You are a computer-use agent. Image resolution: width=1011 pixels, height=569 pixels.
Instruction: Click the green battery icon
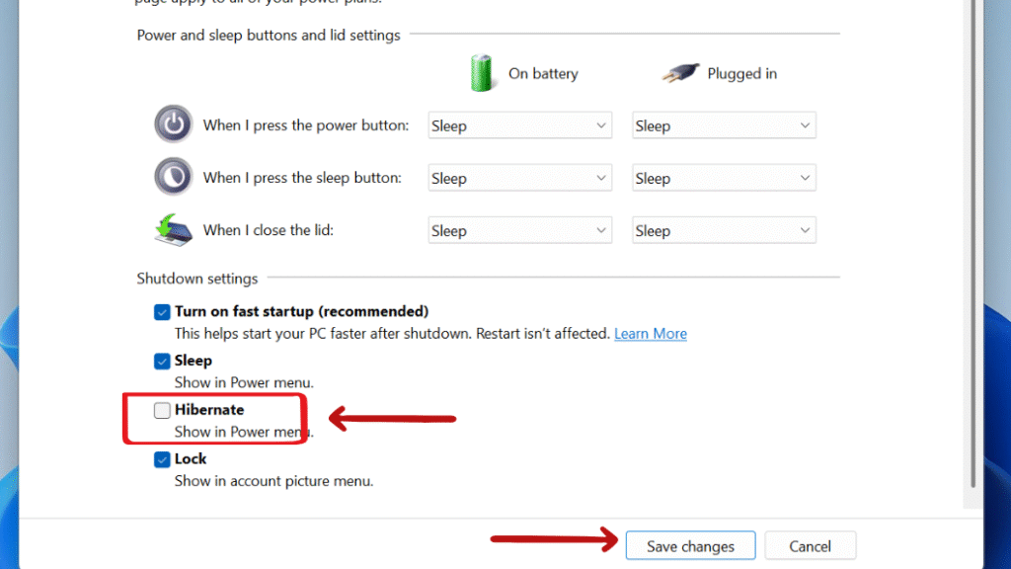[481, 73]
